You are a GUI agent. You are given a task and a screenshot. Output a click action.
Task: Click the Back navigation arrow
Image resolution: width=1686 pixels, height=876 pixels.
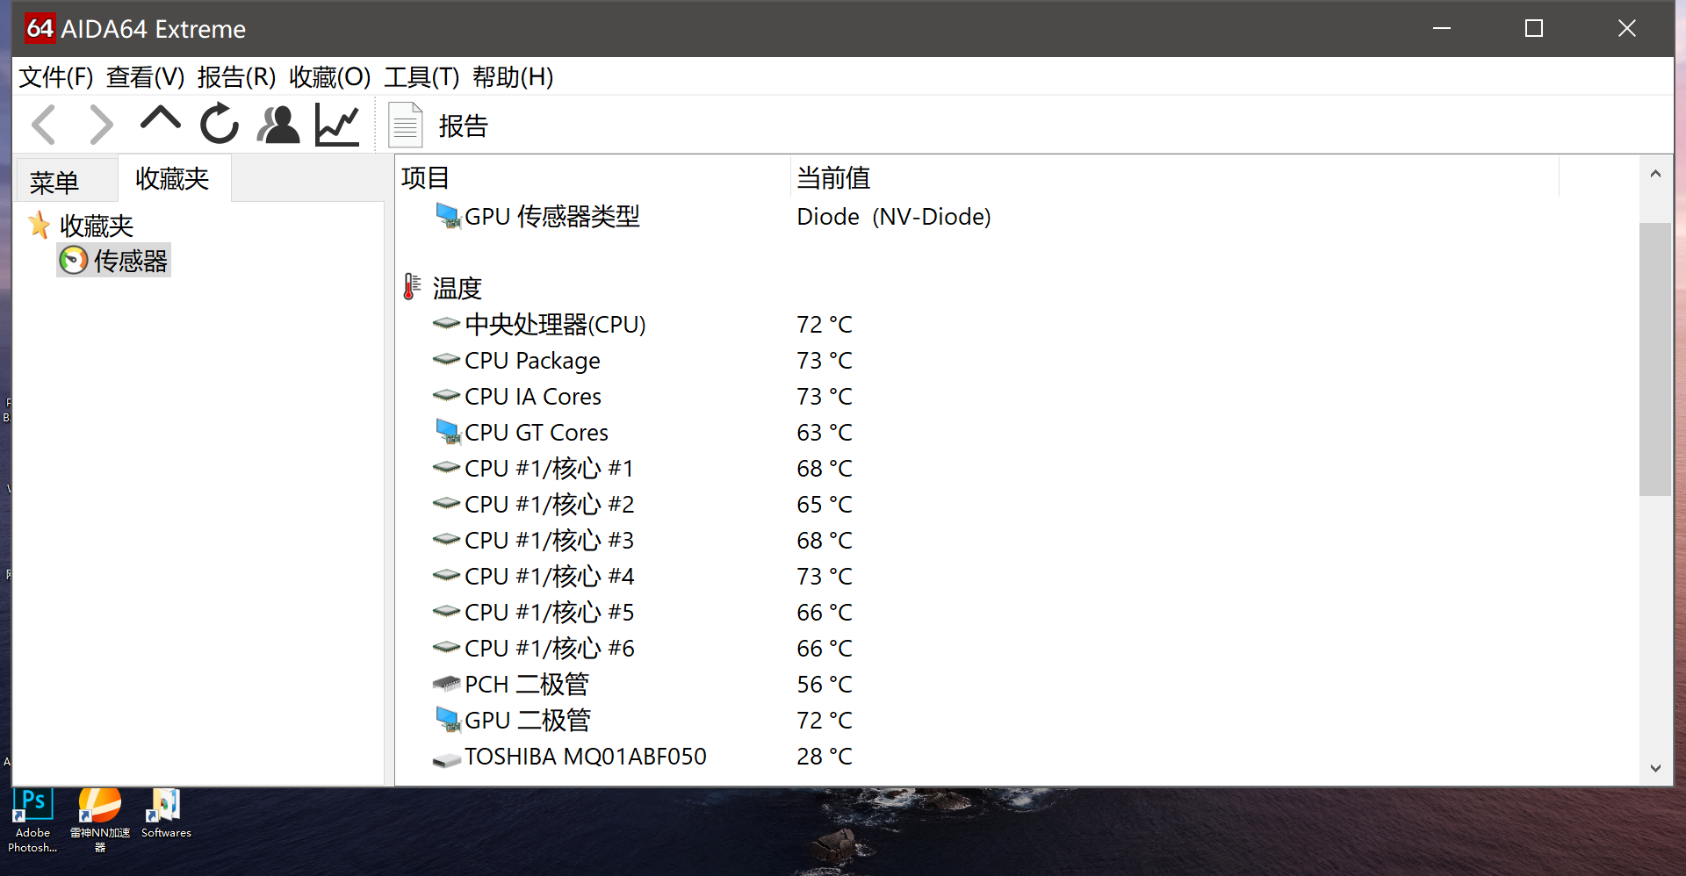[44, 125]
